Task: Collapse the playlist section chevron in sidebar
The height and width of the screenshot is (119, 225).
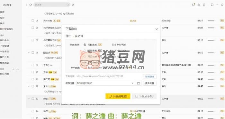Action: click(18, 69)
